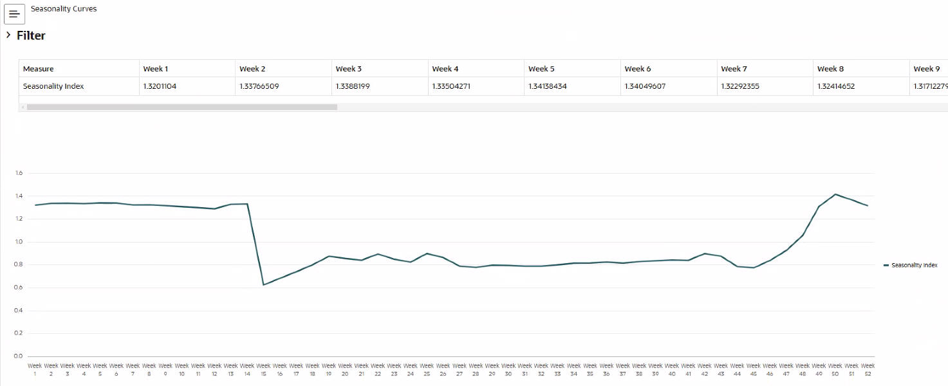This screenshot has height=386, width=948.
Task: Click the Seasonality Curves title
Action: click(x=64, y=8)
